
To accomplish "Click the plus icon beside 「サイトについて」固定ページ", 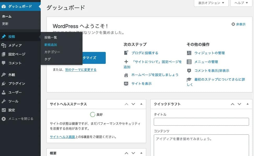I will [x=126, y=62].
